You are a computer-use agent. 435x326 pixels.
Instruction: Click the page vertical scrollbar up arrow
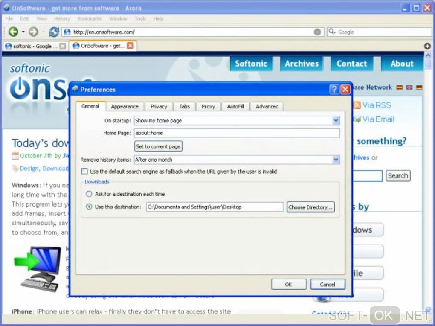(428, 55)
